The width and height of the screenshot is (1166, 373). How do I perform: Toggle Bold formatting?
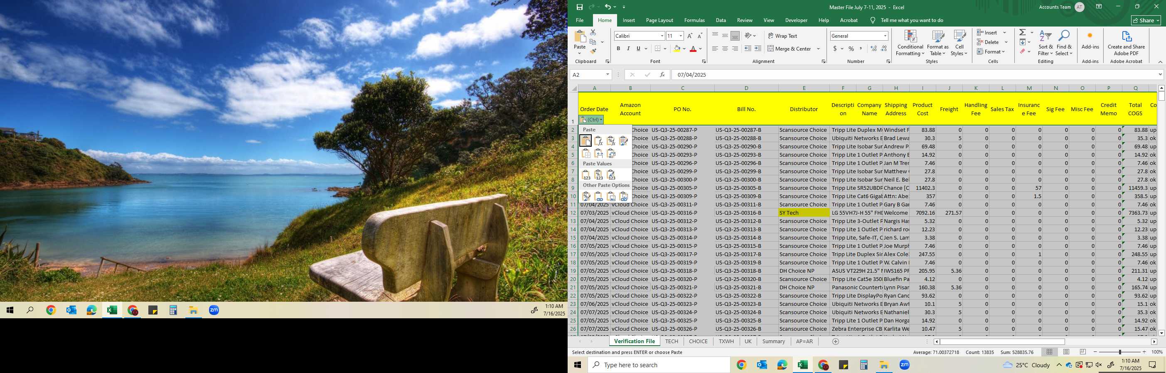click(618, 48)
